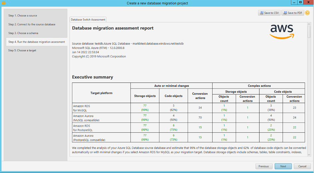Cancel the migration project wizard
Viewport: 314px width, 173px height.
[302, 166]
